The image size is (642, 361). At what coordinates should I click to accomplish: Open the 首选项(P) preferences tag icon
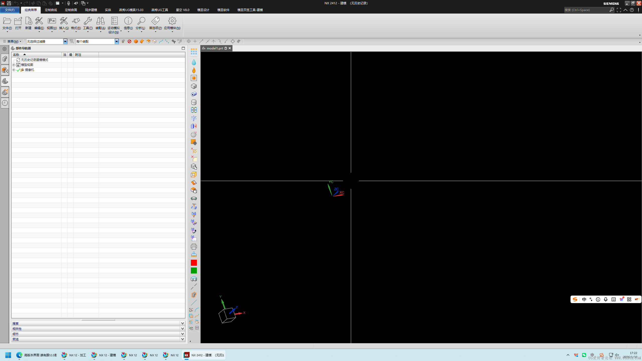(x=155, y=21)
